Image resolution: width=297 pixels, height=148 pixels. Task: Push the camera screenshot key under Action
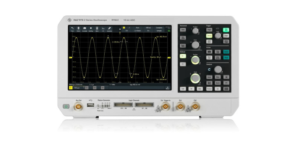[x=209, y=52]
